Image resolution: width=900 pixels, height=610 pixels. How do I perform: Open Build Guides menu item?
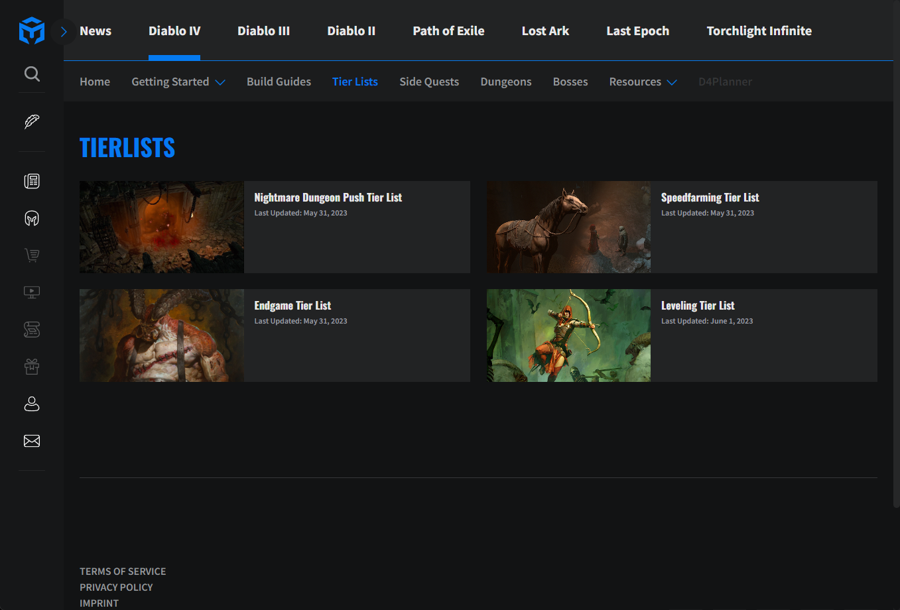pyautogui.click(x=279, y=82)
